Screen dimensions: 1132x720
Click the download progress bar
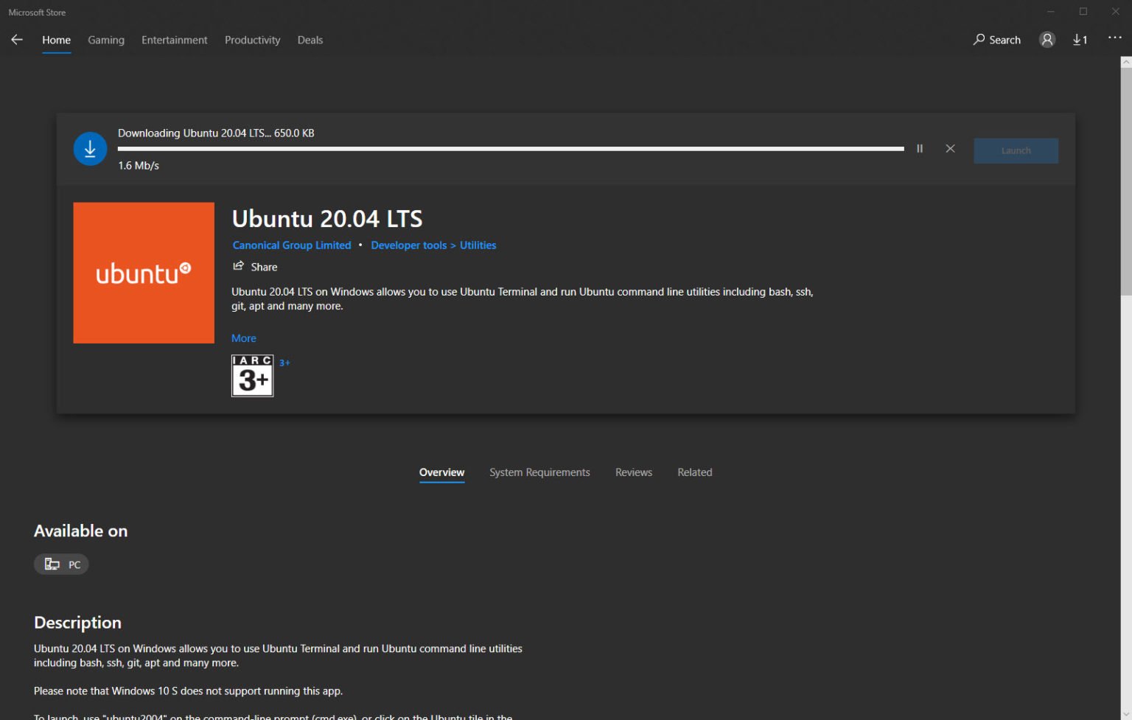(511, 148)
